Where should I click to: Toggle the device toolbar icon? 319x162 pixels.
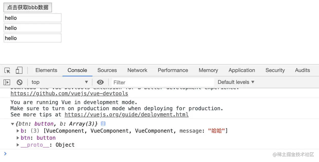click(19, 70)
